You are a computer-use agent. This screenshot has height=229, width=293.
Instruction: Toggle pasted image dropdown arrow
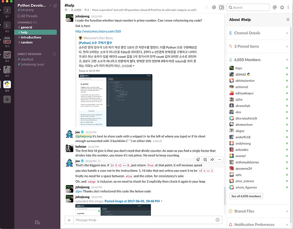pyautogui.click(x=162, y=201)
